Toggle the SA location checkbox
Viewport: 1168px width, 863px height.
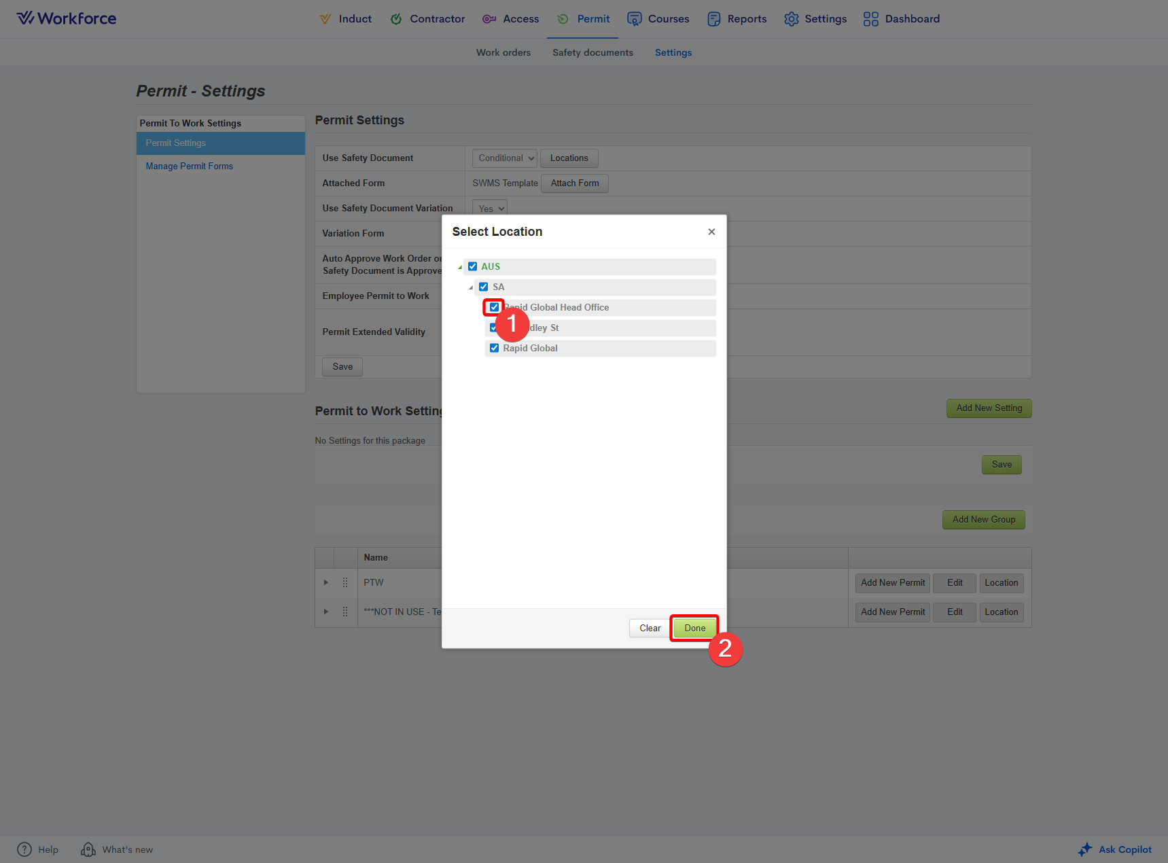click(x=484, y=287)
